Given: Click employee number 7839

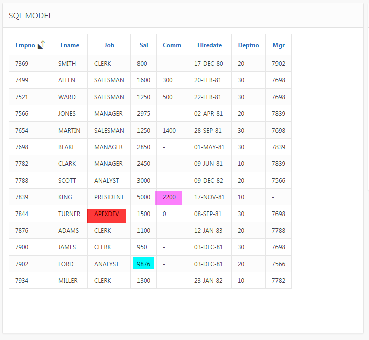Looking at the screenshot, I should (22, 197).
